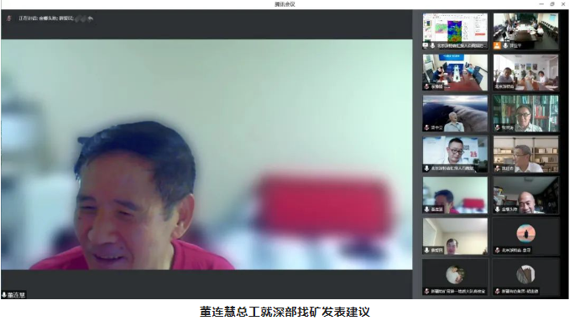The height and width of the screenshot is (326, 580).
Task: Click the speaker icon at the top-left speaking indicator
Action: pyautogui.click(x=9, y=18)
